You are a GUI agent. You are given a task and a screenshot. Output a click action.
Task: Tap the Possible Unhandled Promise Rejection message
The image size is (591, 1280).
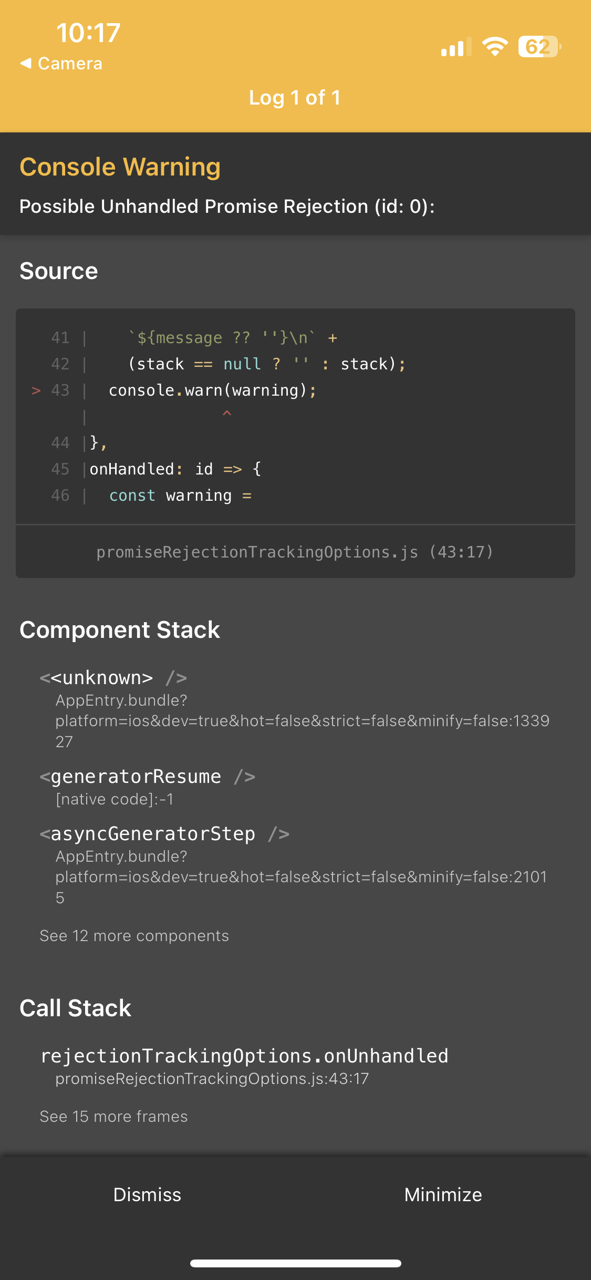(227, 207)
